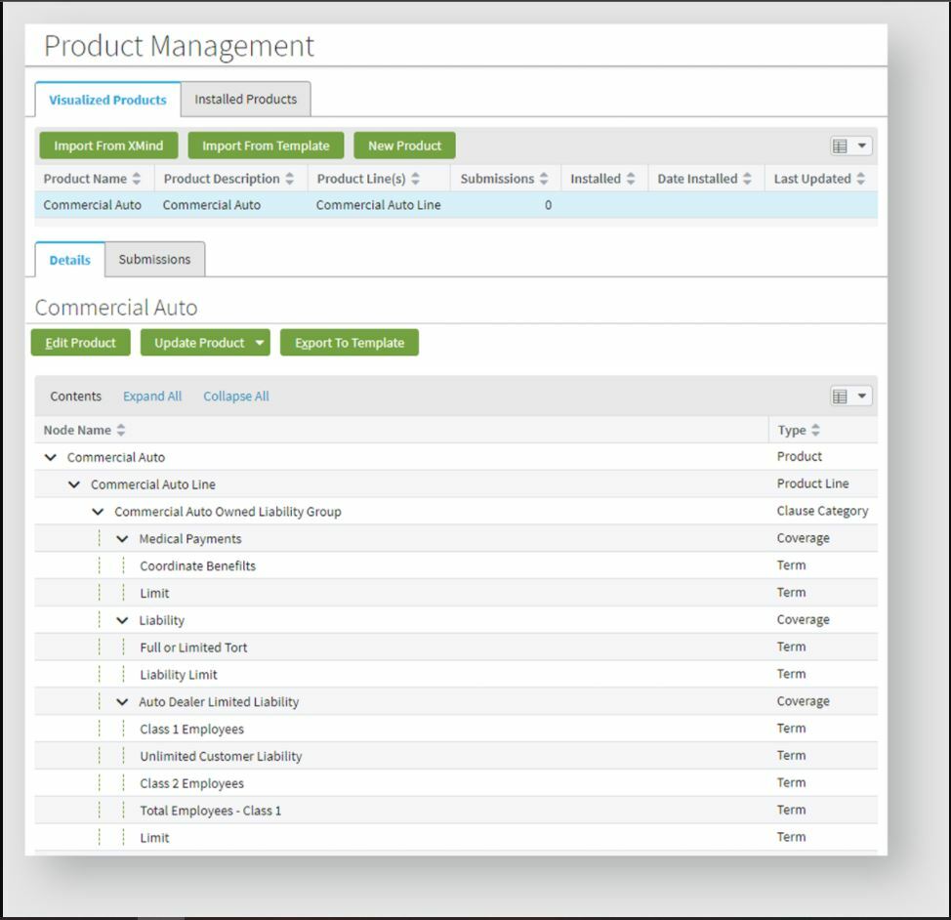Click the New Product button
This screenshot has height=920, width=951.
pyautogui.click(x=404, y=145)
